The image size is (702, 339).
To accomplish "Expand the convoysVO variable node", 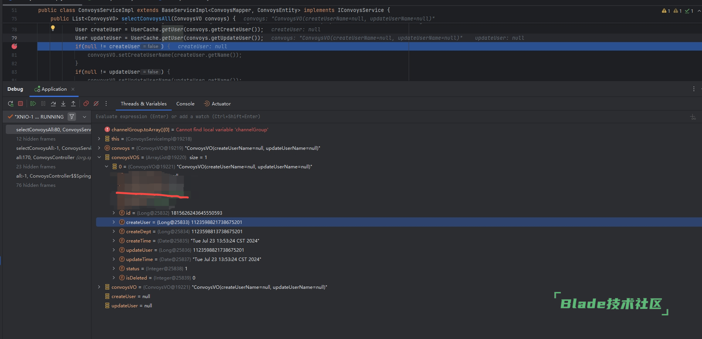I will coord(99,287).
